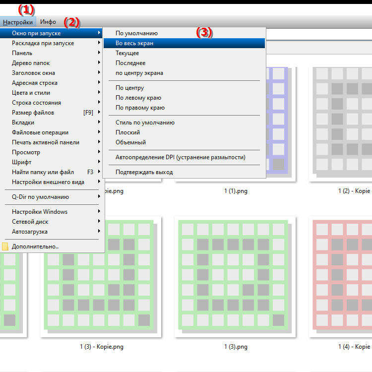The image size is (372, 372).
Task: Toggle Подтверждать выход option
Action: pyautogui.click(x=184, y=172)
